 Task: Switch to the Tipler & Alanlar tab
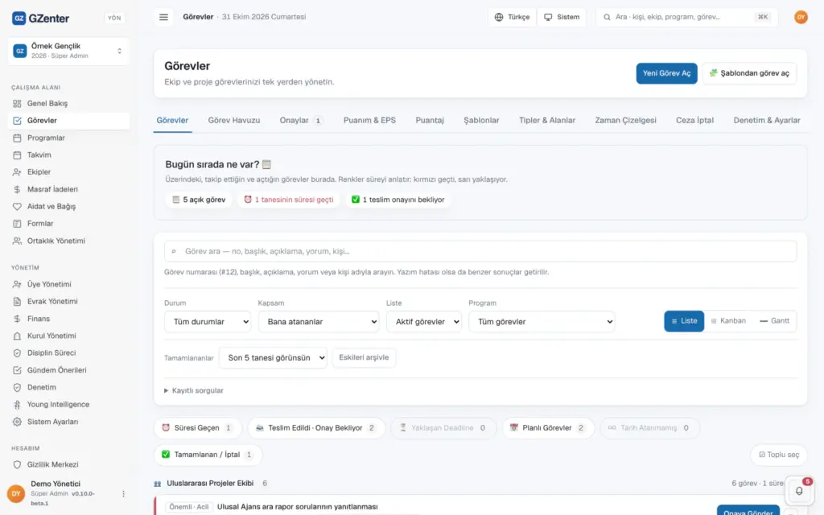pos(547,121)
